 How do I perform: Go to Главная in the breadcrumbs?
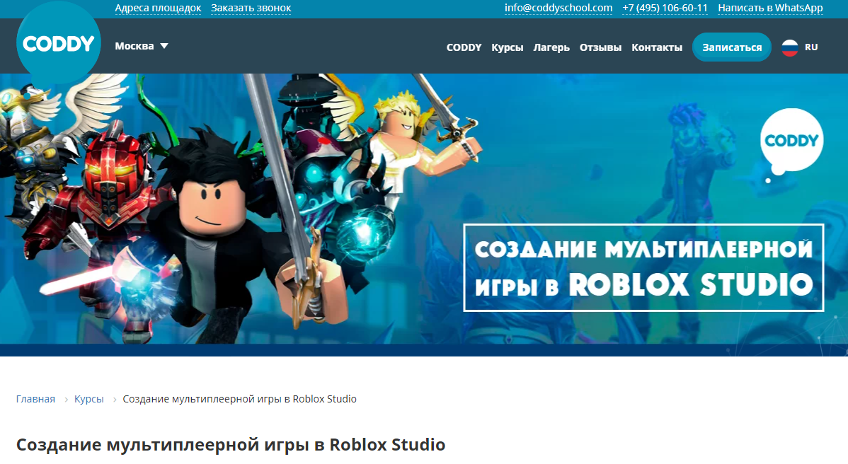(x=35, y=399)
